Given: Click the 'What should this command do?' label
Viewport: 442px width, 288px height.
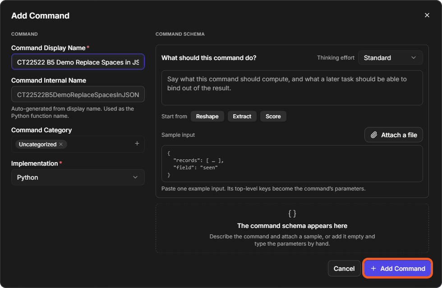Looking at the screenshot, I should (x=209, y=58).
